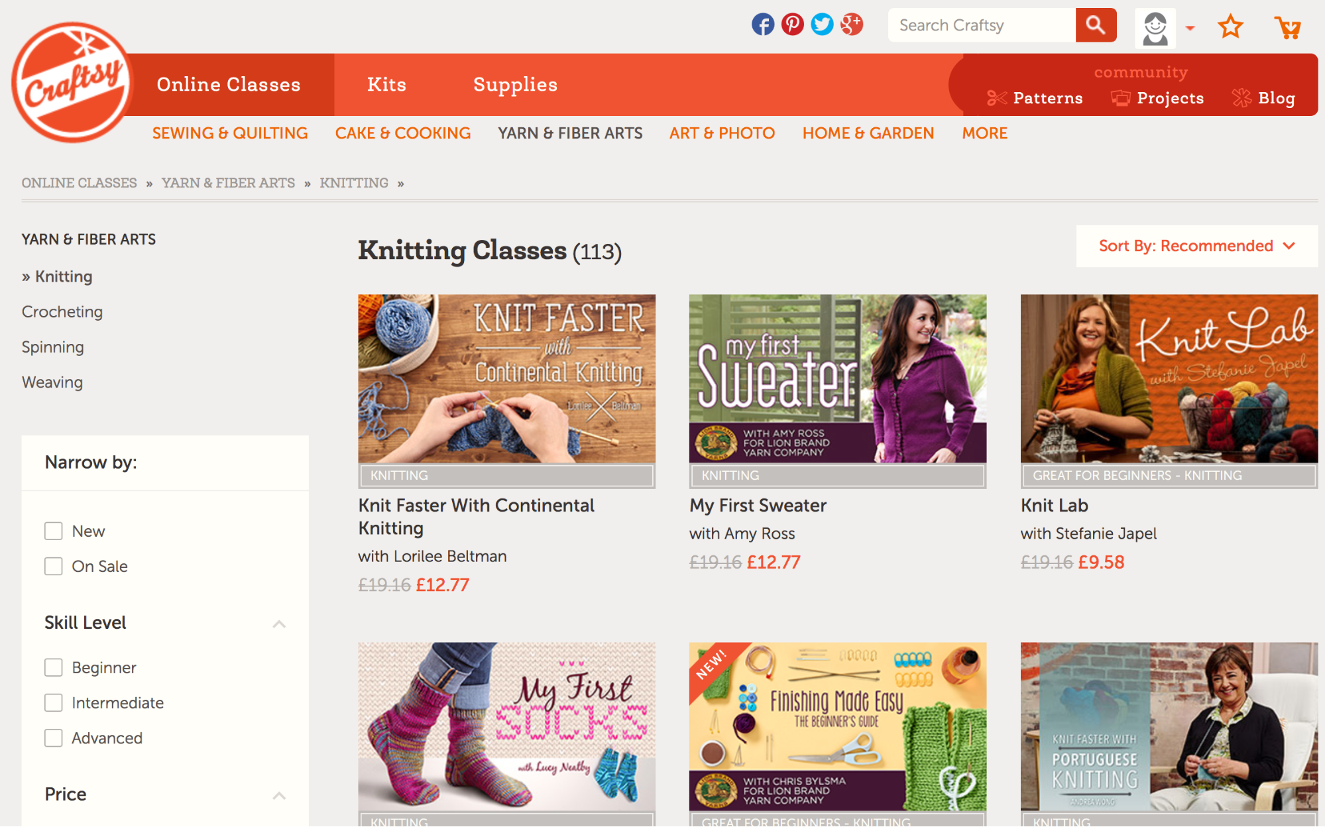Click the Craftsy logo

pos(72,82)
